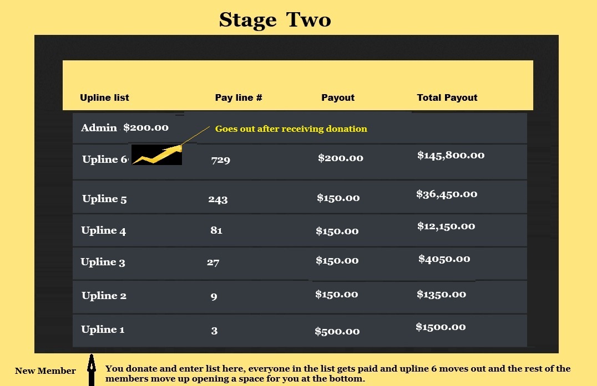
Task: Select the Upline 2 row label
Action: coord(104,296)
